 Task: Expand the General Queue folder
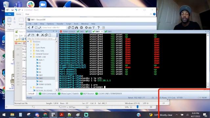(x=31, y=54)
